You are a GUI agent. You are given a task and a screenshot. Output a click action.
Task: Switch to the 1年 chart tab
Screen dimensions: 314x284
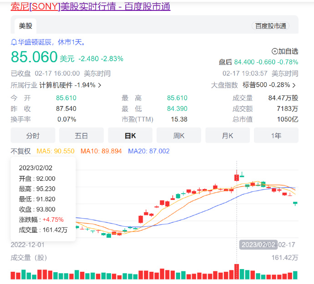click(276, 135)
